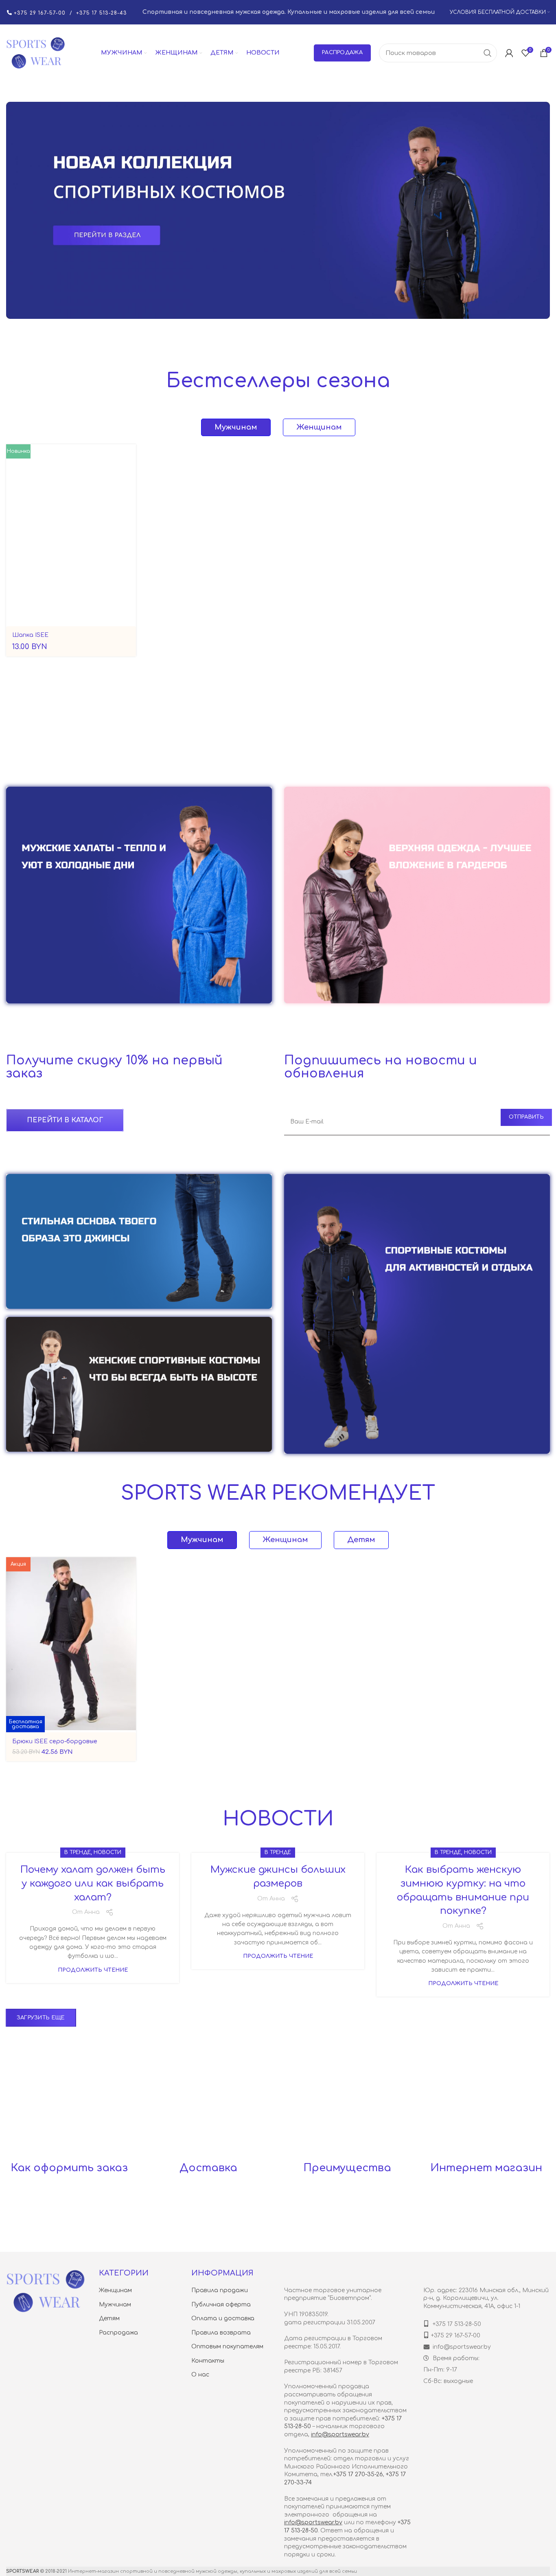The height and width of the screenshot is (2576, 556).
Task: Click share icon on the jeans article
Action: click(295, 1898)
